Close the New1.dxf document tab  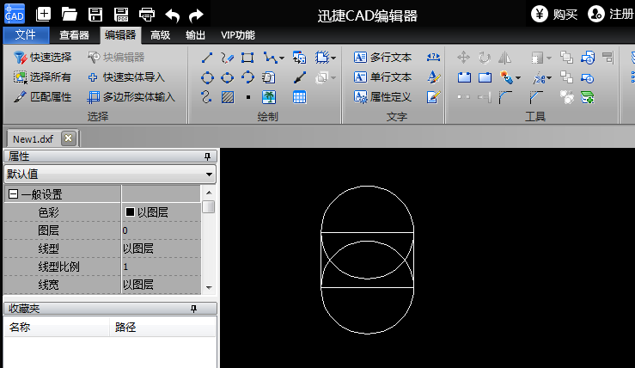pos(69,138)
